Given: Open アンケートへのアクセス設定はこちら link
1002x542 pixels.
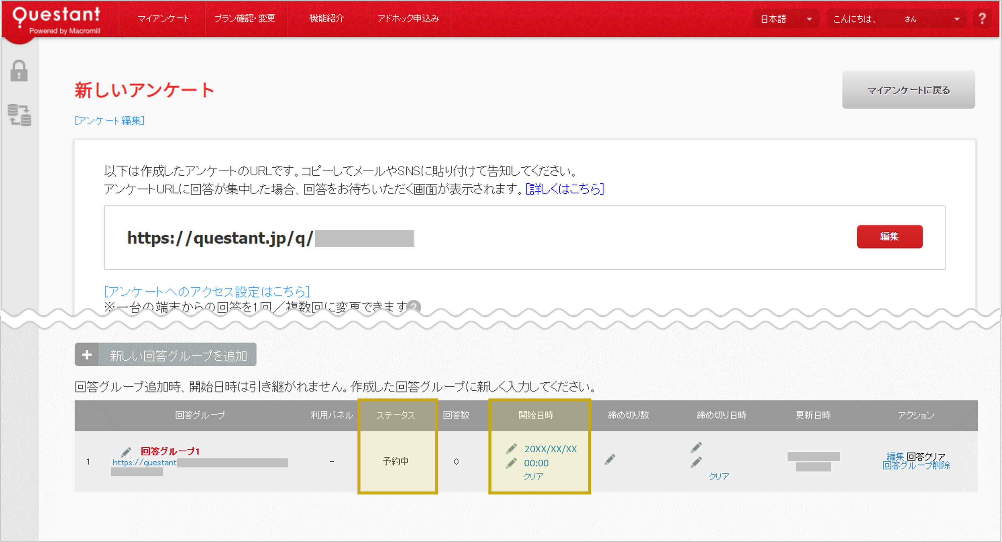Looking at the screenshot, I should tap(207, 291).
